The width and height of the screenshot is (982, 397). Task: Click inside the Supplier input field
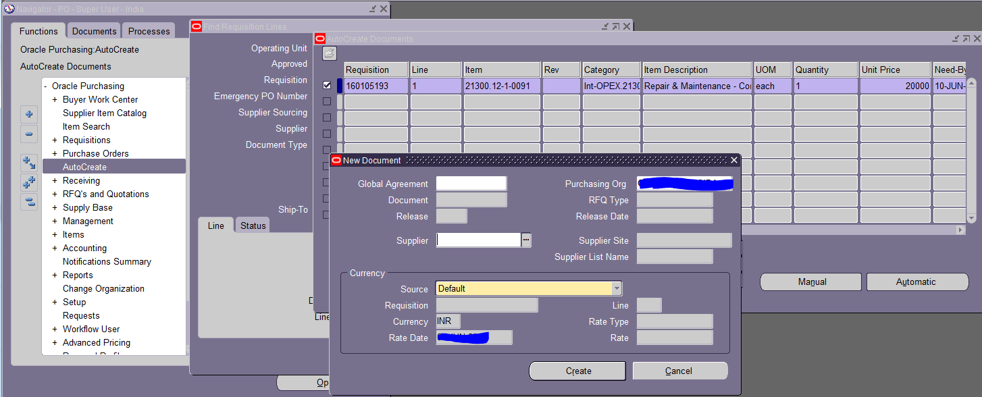tap(478, 240)
